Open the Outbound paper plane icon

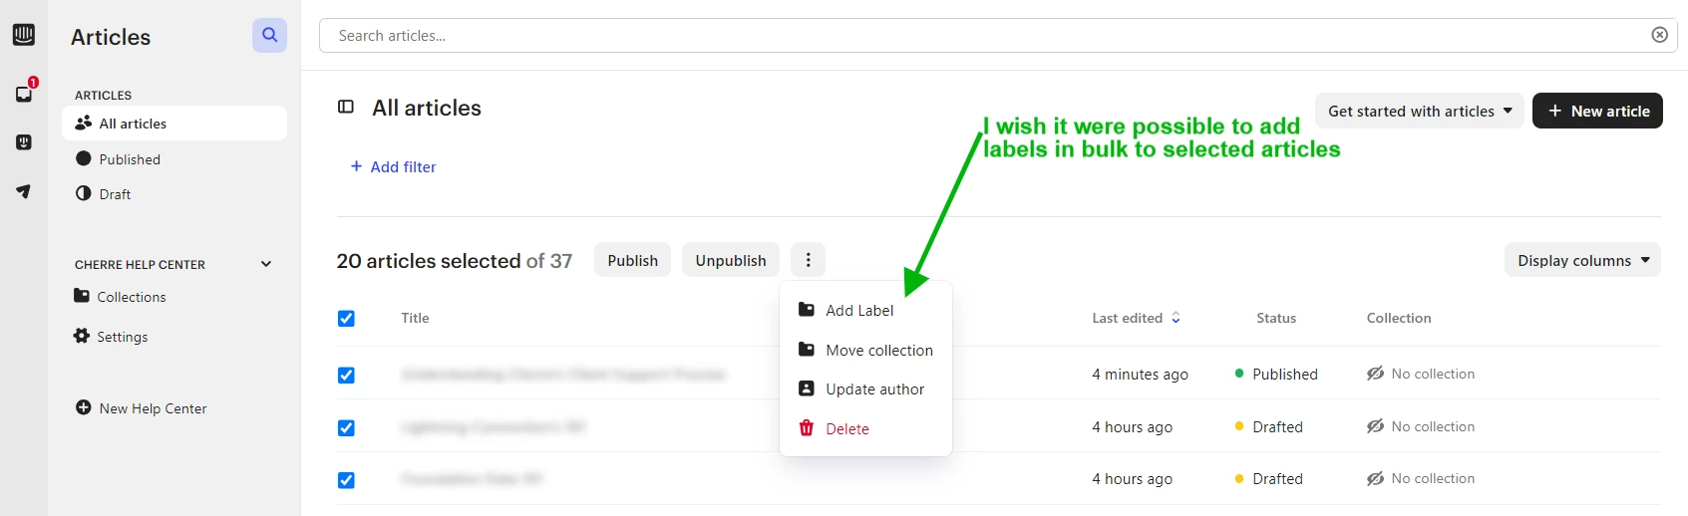pyautogui.click(x=24, y=191)
